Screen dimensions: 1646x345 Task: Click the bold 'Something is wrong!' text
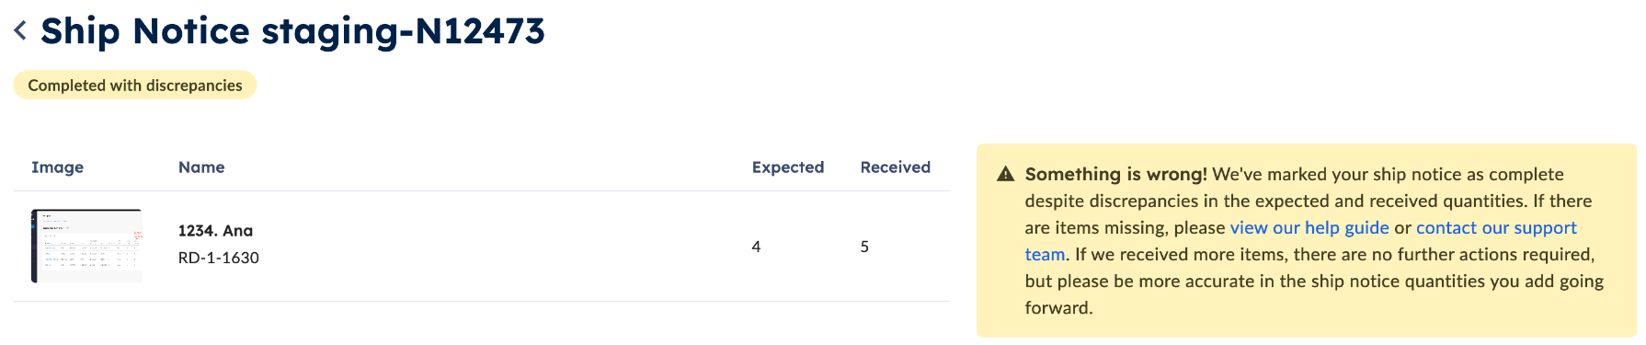1116,174
